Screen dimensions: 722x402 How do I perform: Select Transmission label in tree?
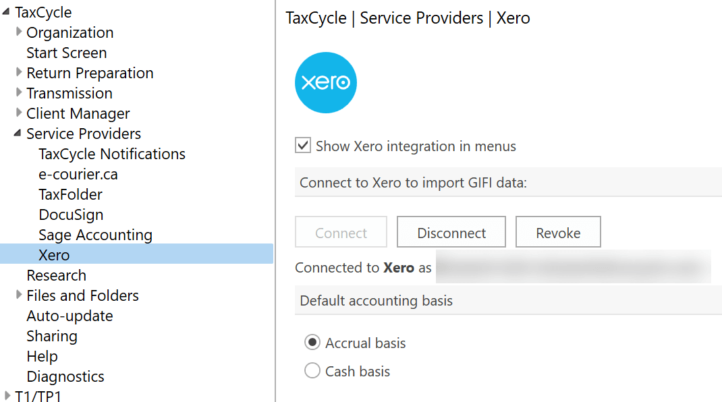pyautogui.click(x=69, y=94)
